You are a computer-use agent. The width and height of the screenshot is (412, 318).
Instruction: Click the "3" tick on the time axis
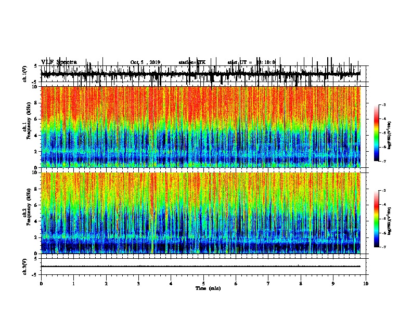[138, 284]
